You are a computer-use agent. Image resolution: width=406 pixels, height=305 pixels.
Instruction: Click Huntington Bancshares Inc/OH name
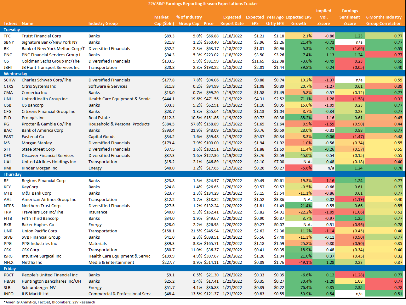[x=51, y=281]
